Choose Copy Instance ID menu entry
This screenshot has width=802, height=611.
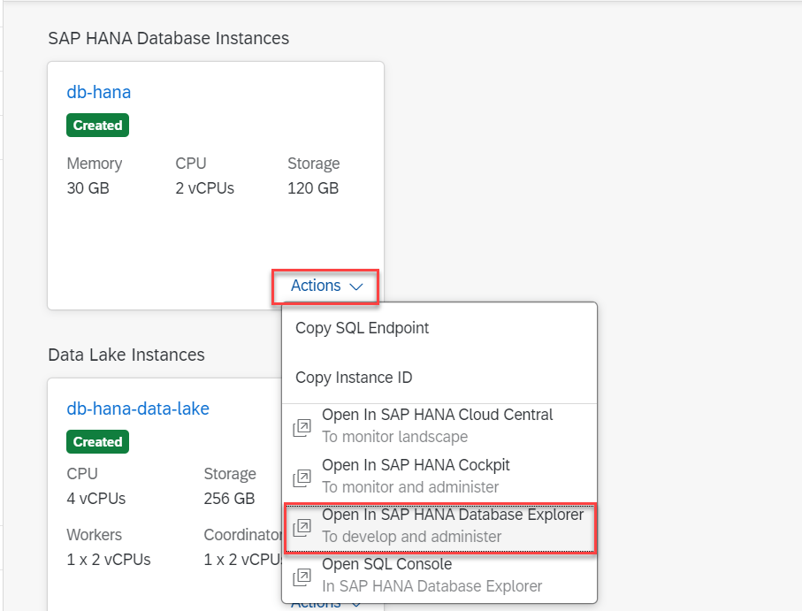click(x=354, y=378)
